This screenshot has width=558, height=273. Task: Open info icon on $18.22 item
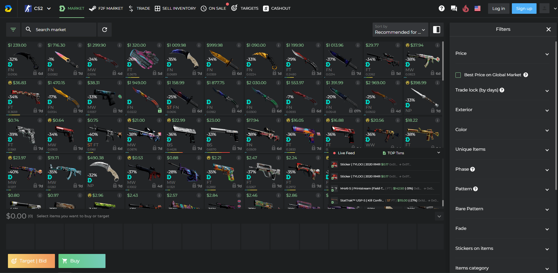438,120
